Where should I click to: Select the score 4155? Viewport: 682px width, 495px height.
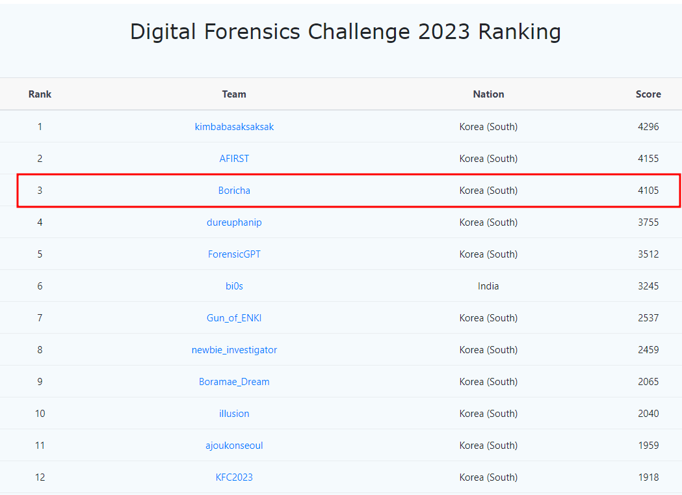(648, 158)
